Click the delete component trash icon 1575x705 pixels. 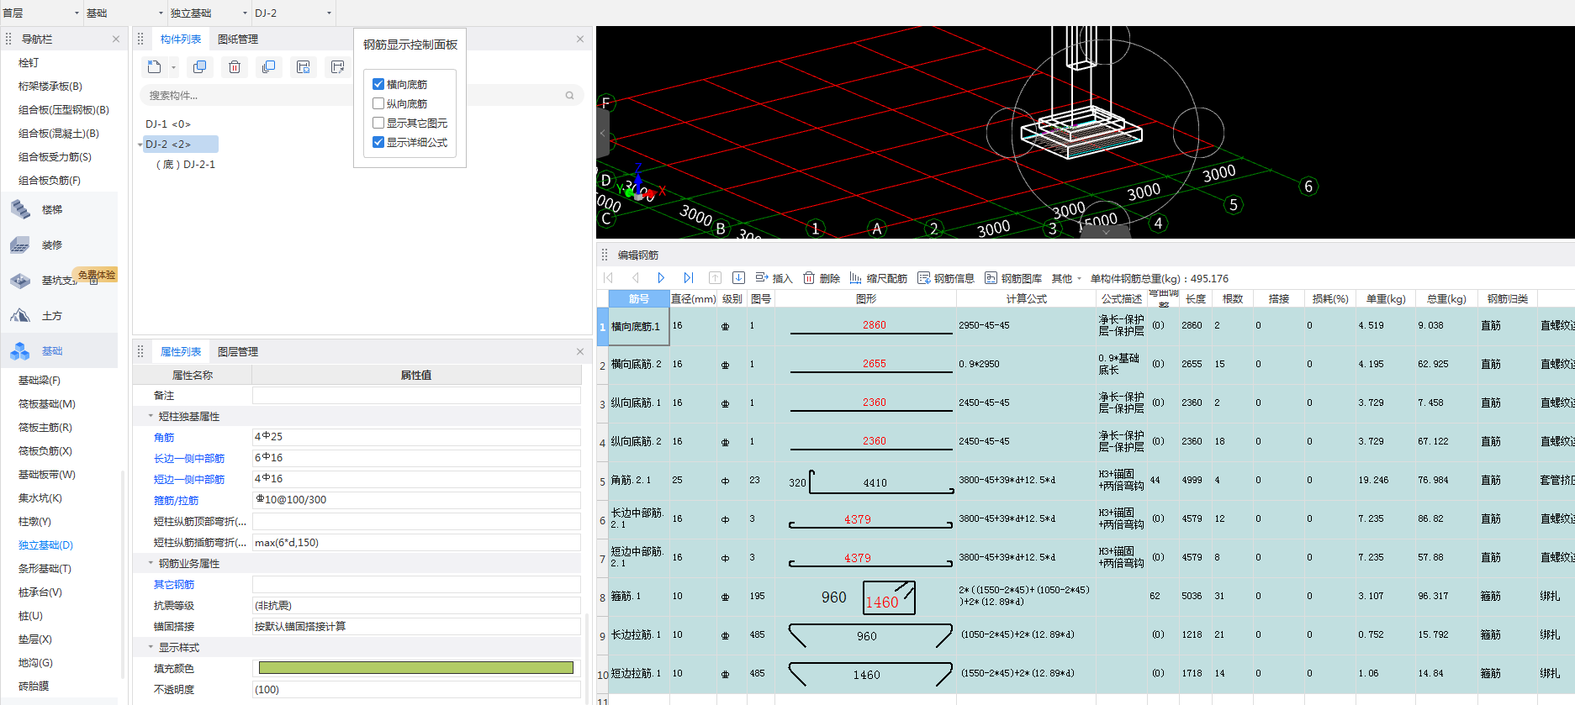coord(235,67)
